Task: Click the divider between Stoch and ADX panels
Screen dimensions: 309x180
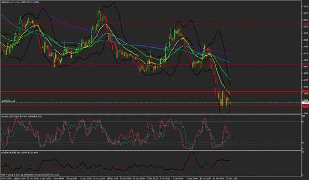Action: pyautogui.click(x=151, y=150)
